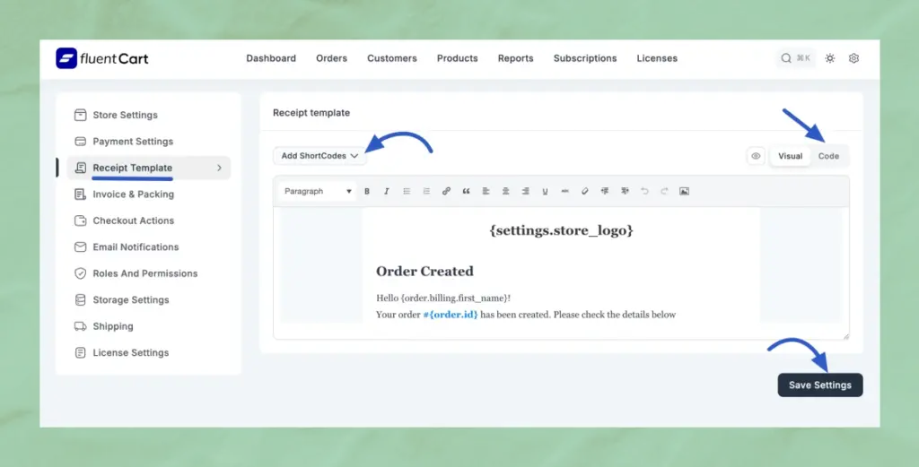Image resolution: width=919 pixels, height=467 pixels.
Task: Open the Paragraph format dropdown
Action: click(x=318, y=191)
